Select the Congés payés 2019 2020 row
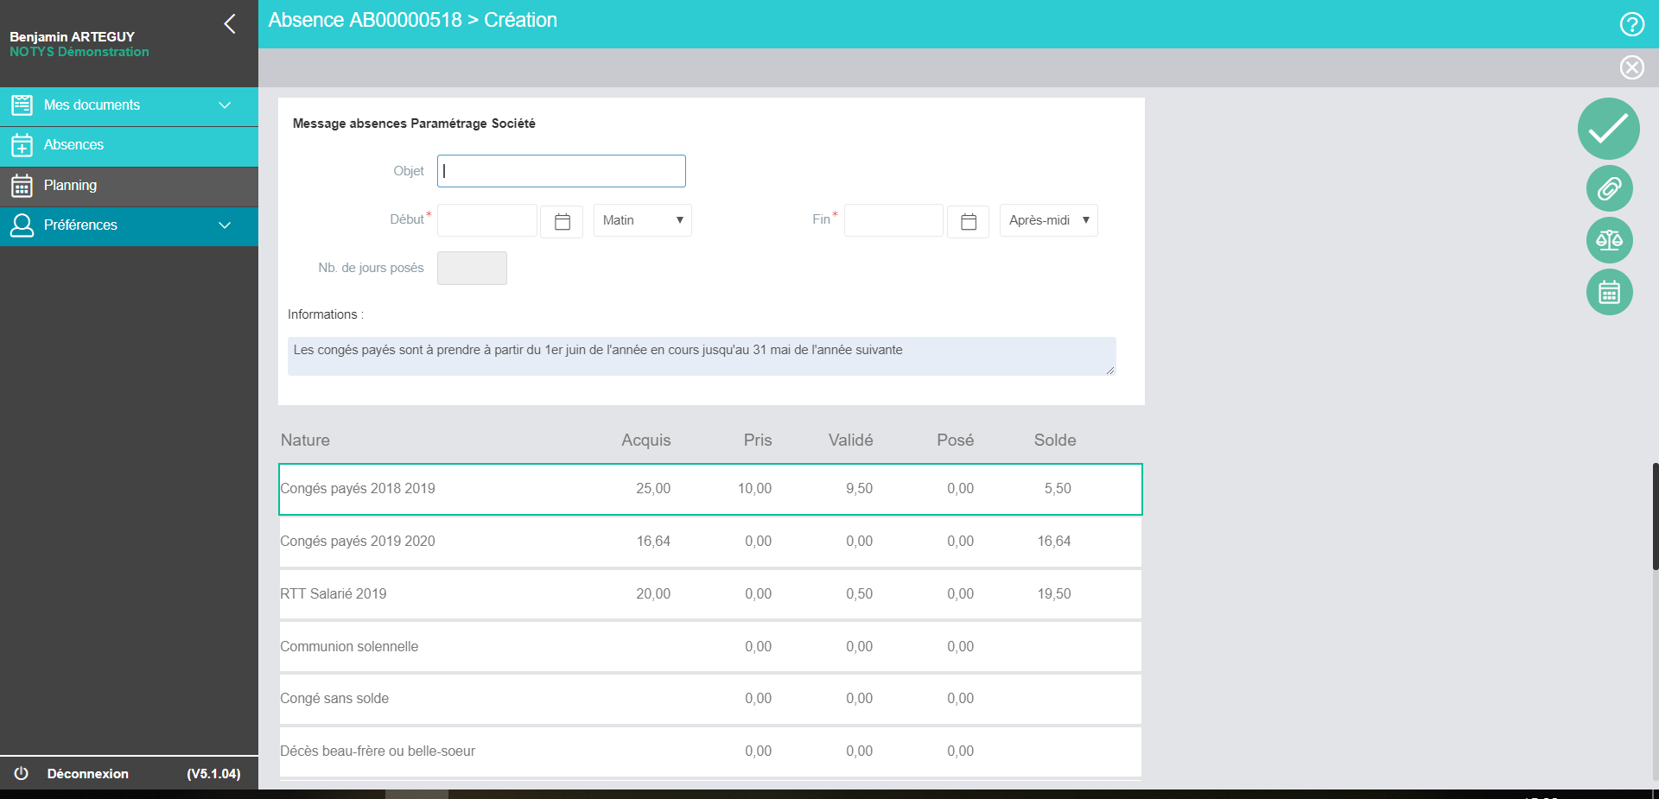This screenshot has height=799, width=1659. 710,542
